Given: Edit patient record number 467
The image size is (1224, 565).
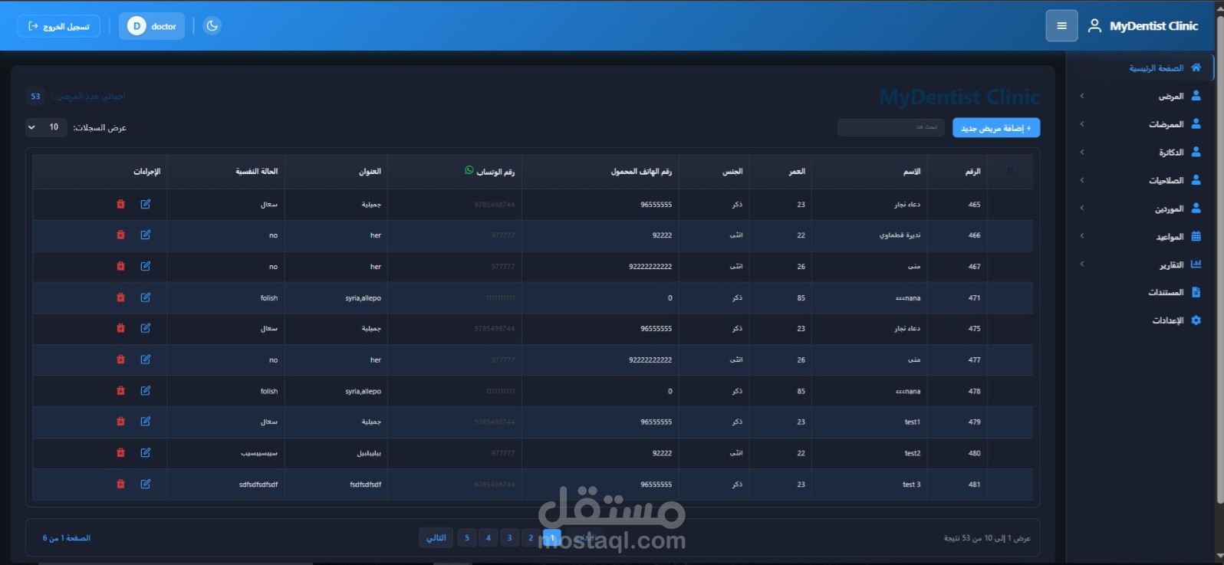Looking at the screenshot, I should click(146, 266).
